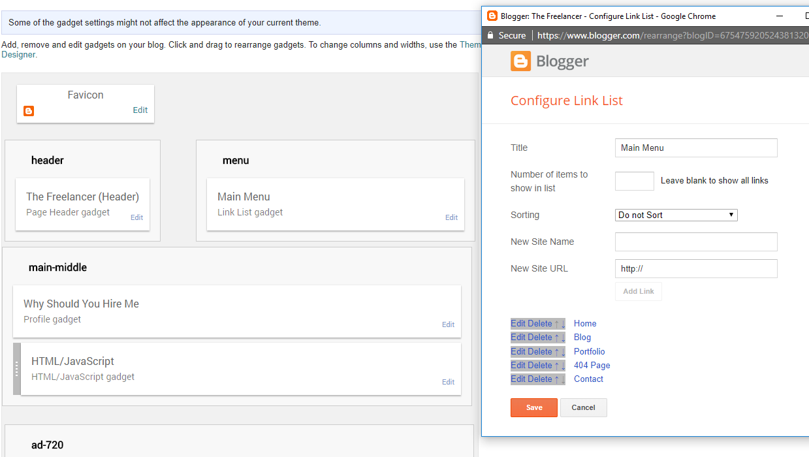The image size is (809, 457).
Task: Click the Main Menu gadget title in the layout
Action: click(244, 197)
